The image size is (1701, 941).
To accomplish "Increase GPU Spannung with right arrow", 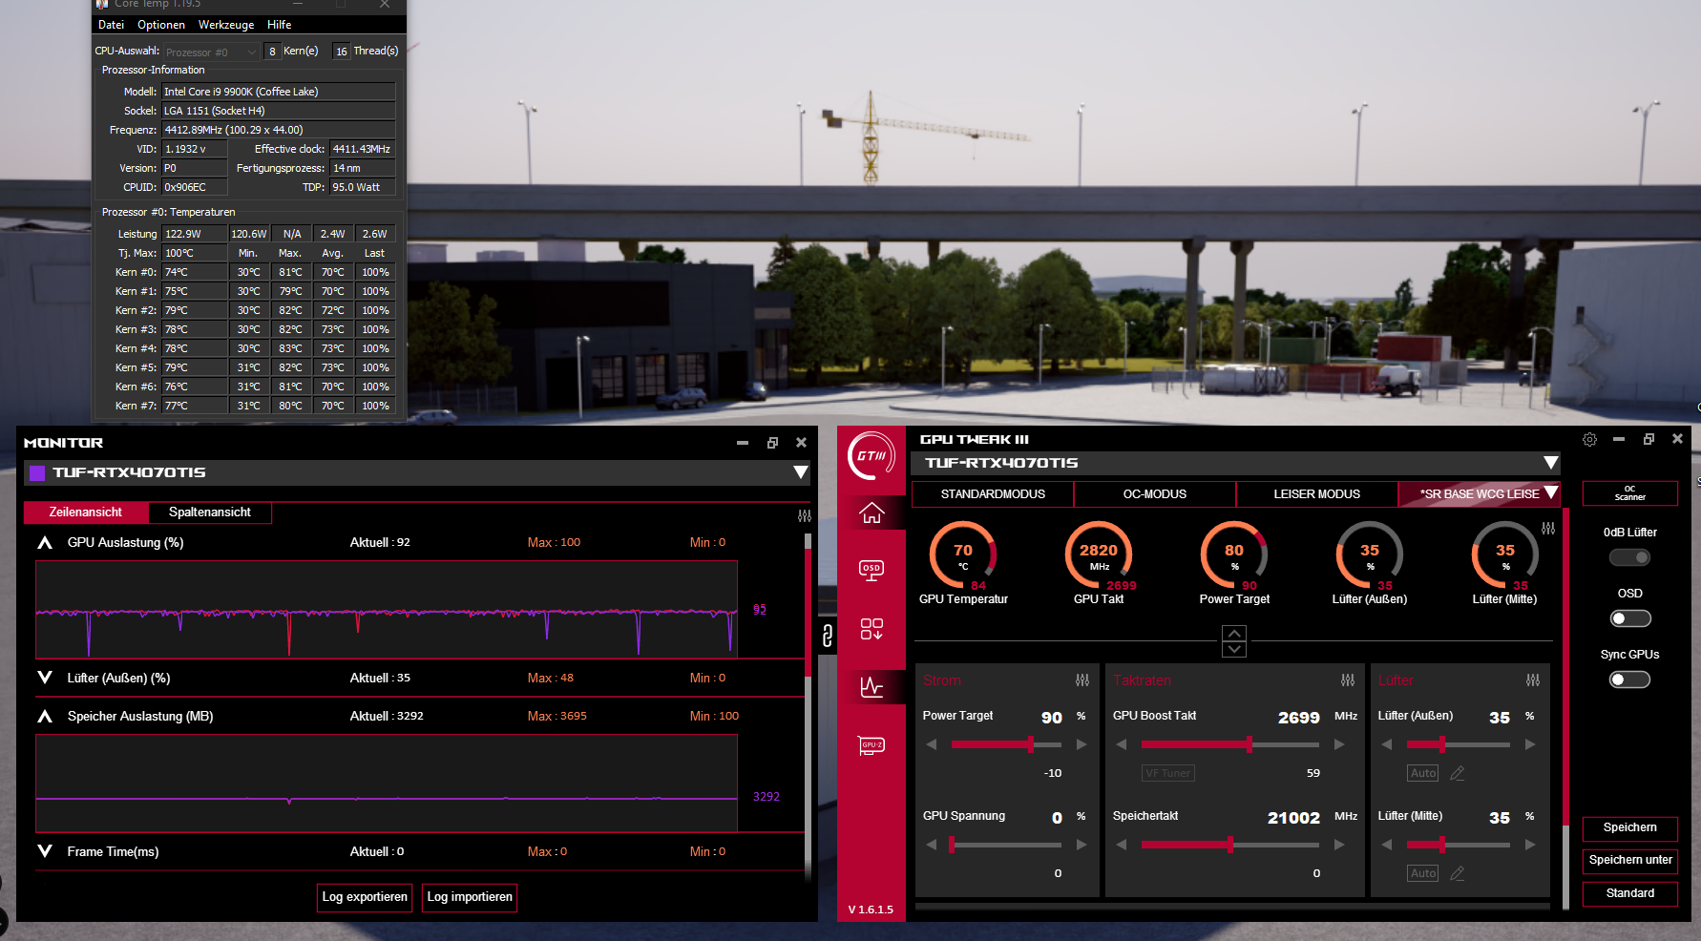I will pyautogui.click(x=1081, y=845).
